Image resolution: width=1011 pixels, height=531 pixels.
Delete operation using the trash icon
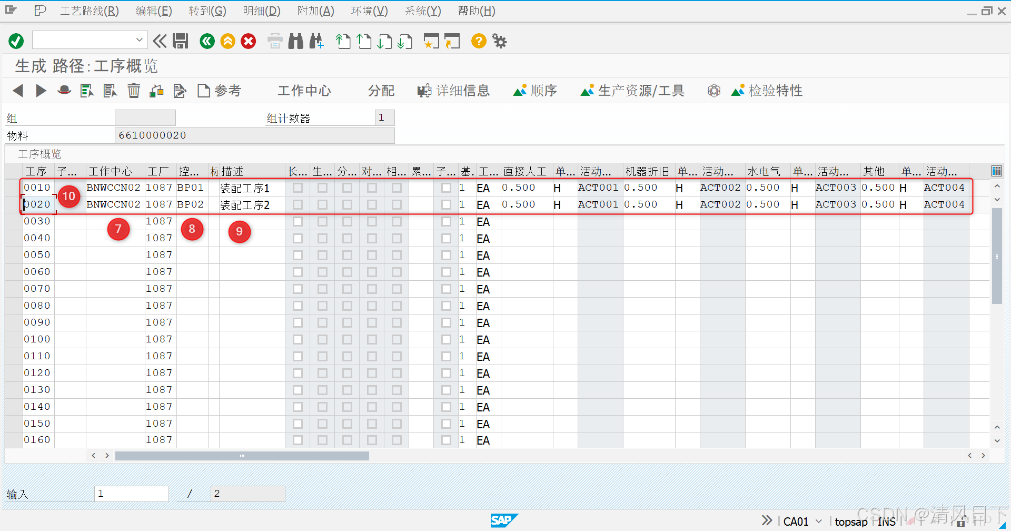tap(134, 90)
